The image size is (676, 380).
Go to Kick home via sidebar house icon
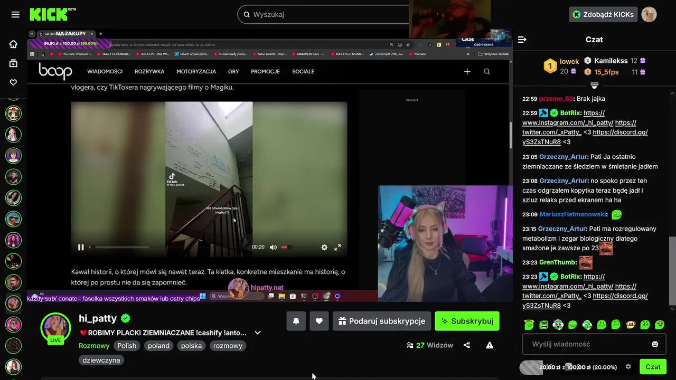click(x=13, y=44)
